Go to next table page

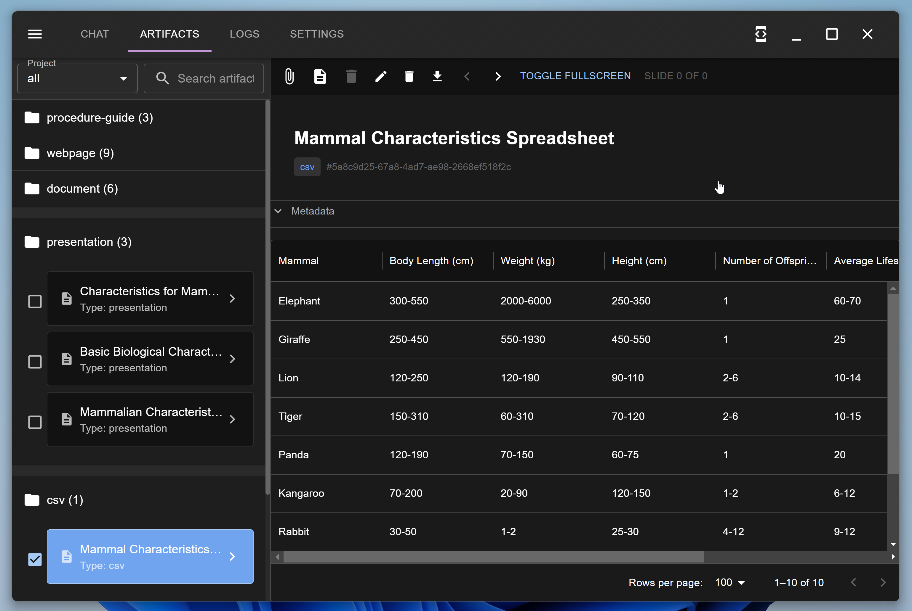[x=883, y=582]
